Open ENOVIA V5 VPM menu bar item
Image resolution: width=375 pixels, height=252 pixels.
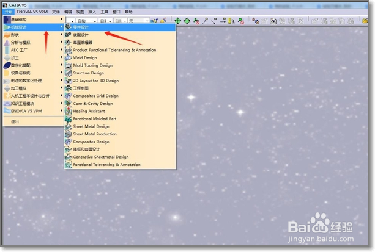(32, 12)
